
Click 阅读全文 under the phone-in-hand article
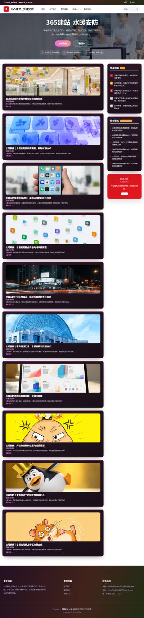[x=9, y=206]
